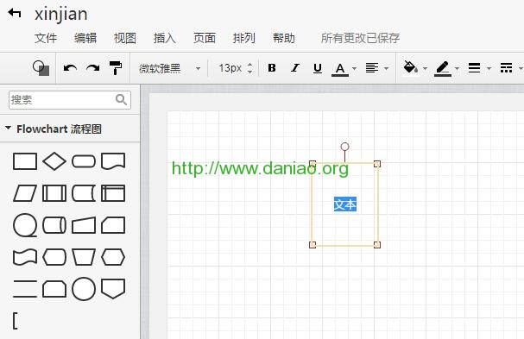This screenshot has height=339, width=524.
Task: Select the loop limit shape
Action: tap(54, 289)
